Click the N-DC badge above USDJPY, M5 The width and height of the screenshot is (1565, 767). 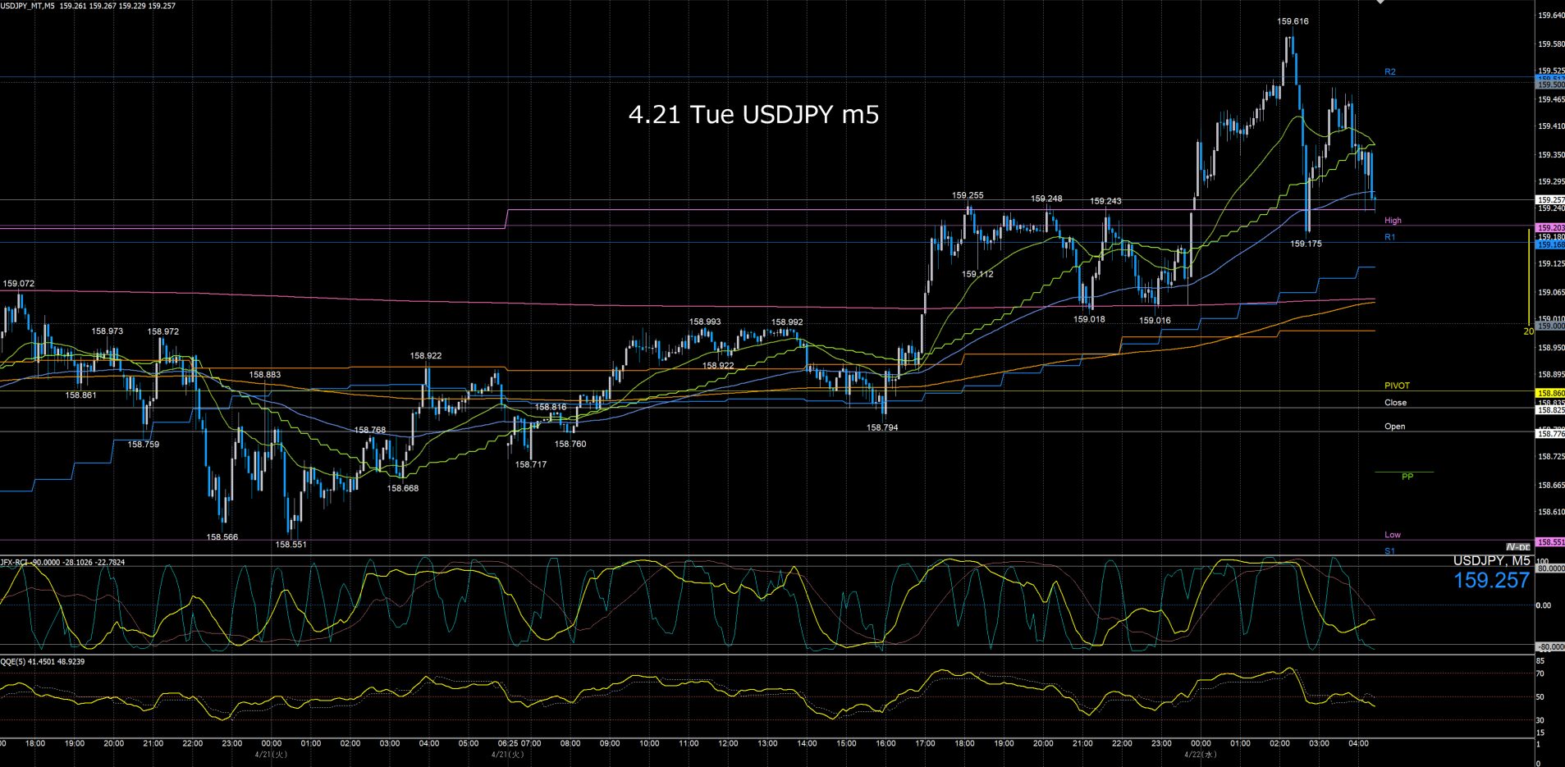click(1518, 547)
